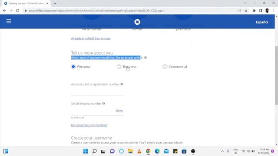Click the share page icon in address bar

point(239,10)
